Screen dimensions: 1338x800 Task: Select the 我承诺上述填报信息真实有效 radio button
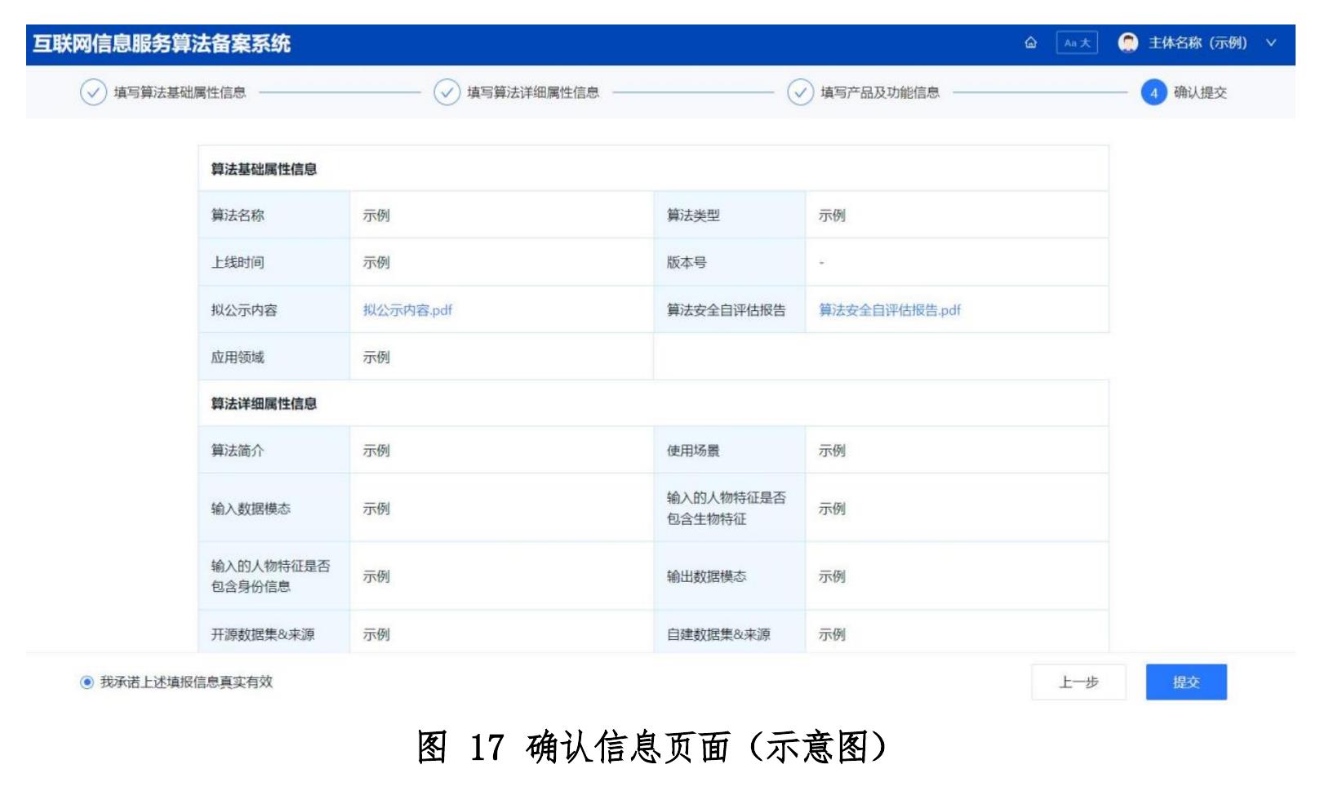(87, 682)
